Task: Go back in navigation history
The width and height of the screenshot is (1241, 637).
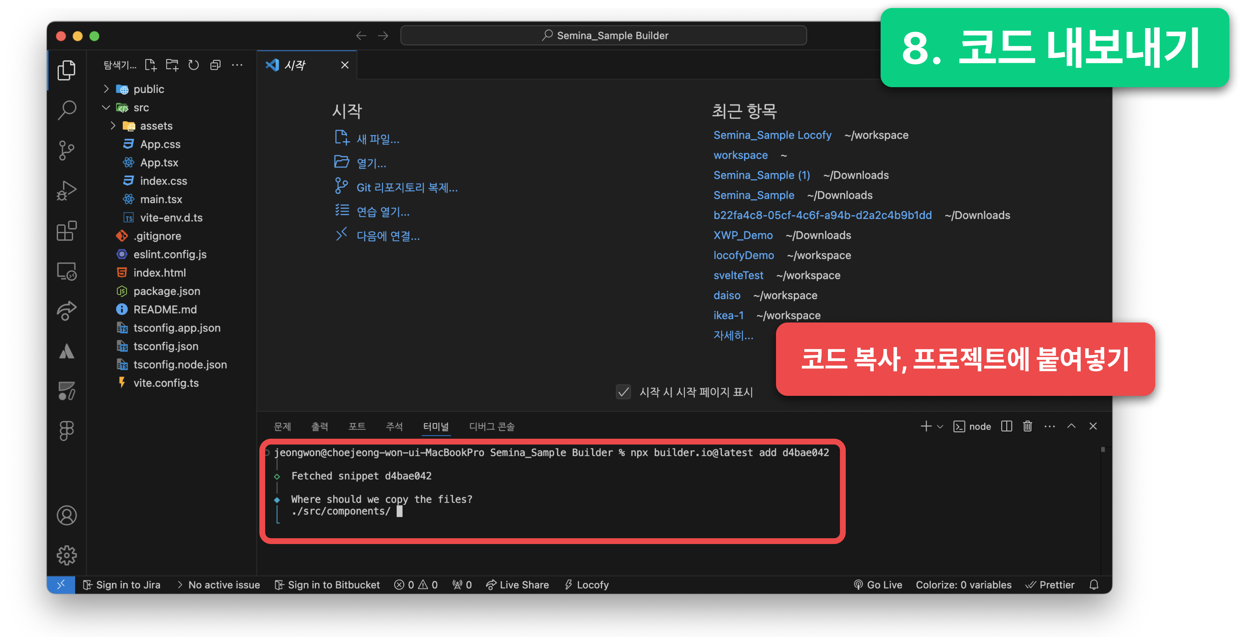Action: click(x=361, y=36)
